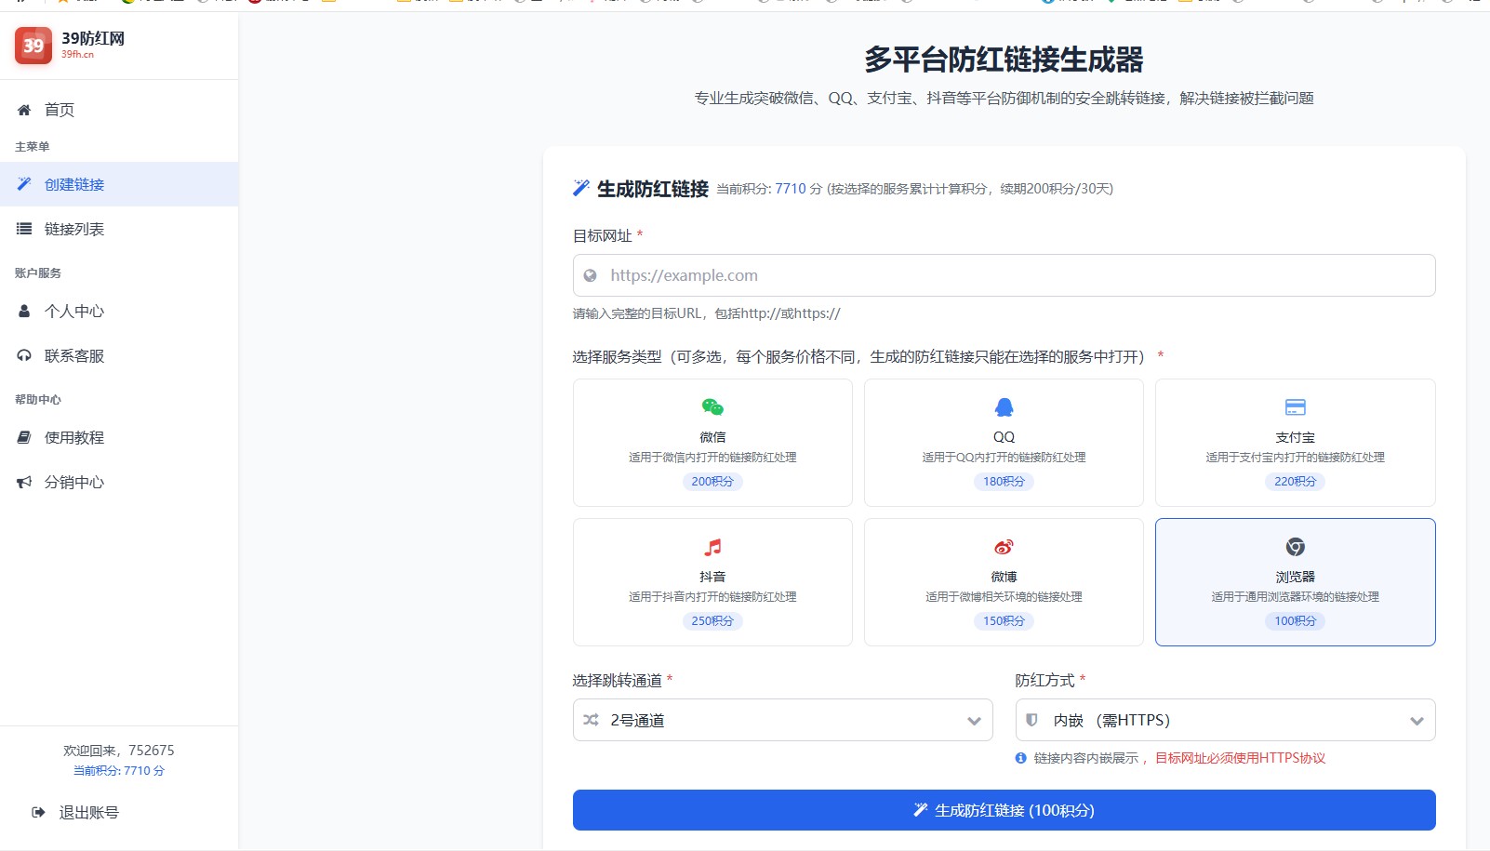This screenshot has width=1490, height=851.
Task: Select the home (首页) icon in sidebar
Action: 23,110
